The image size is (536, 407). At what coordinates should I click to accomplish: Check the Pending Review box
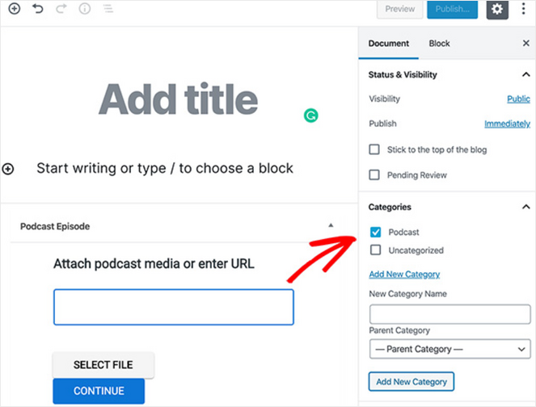(x=374, y=174)
